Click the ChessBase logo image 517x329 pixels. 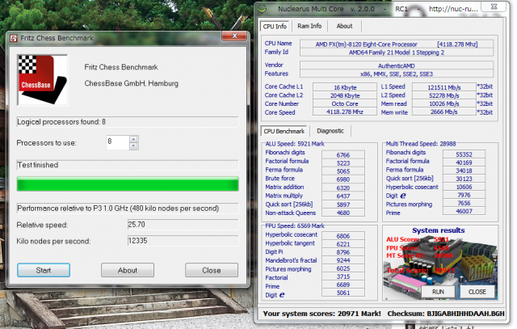coord(43,80)
